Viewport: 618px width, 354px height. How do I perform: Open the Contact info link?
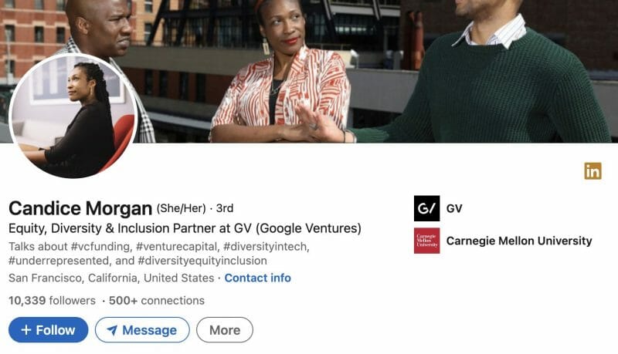click(x=258, y=278)
